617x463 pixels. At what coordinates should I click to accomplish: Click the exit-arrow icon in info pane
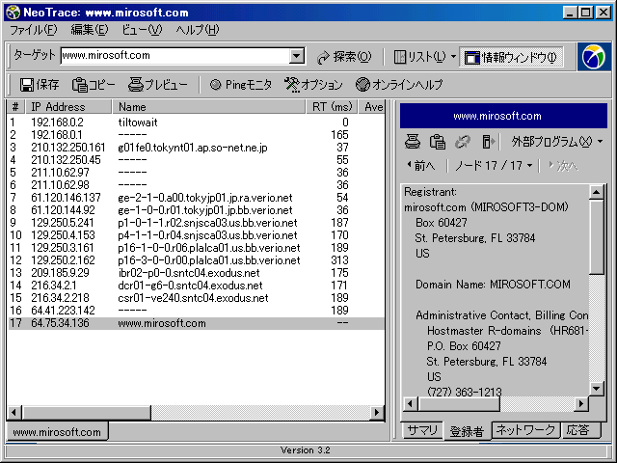[488, 142]
